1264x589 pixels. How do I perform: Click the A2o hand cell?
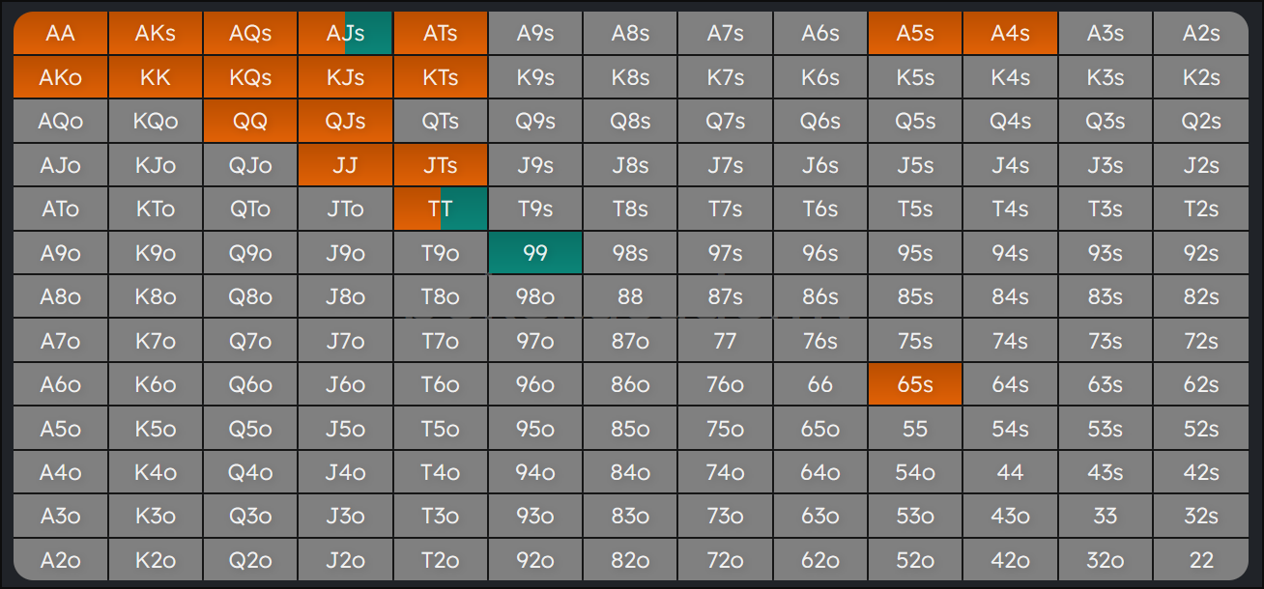pos(60,560)
